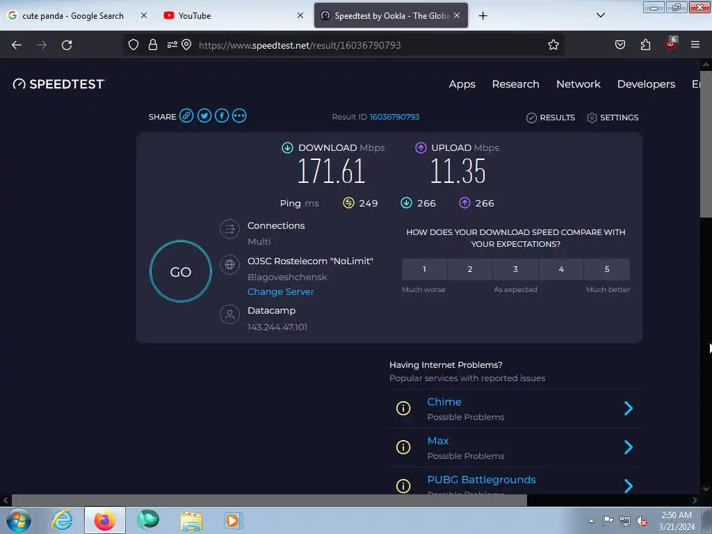Click PUBG Battlegrounds info warning icon
Screen dimensions: 712x534
[403, 486]
